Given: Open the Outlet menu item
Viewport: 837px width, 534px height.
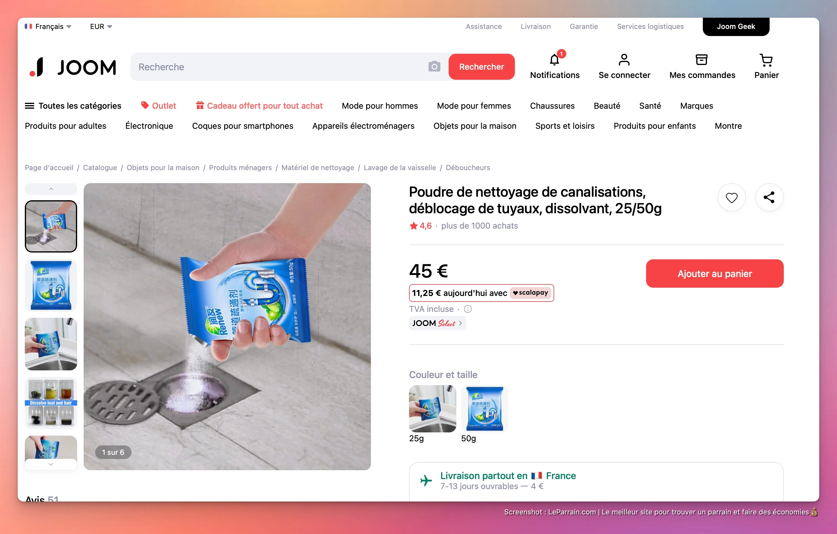Looking at the screenshot, I should [158, 106].
